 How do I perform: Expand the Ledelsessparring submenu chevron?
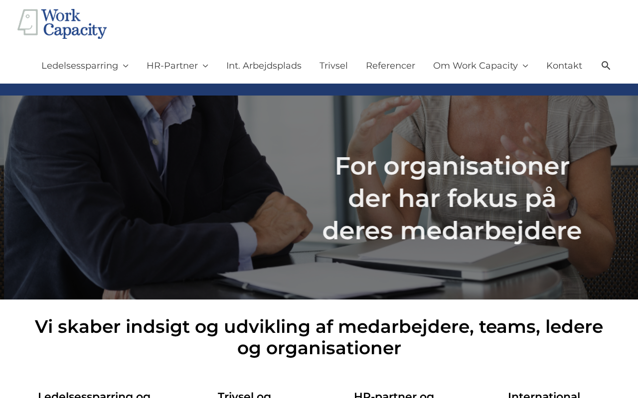tap(126, 66)
